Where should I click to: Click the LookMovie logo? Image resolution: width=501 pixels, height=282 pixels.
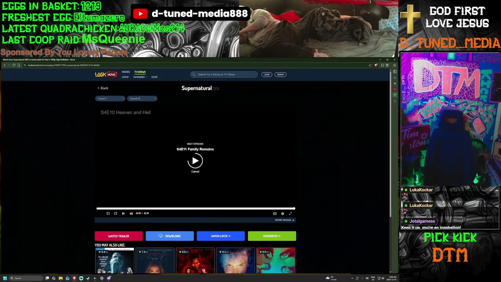click(x=106, y=74)
